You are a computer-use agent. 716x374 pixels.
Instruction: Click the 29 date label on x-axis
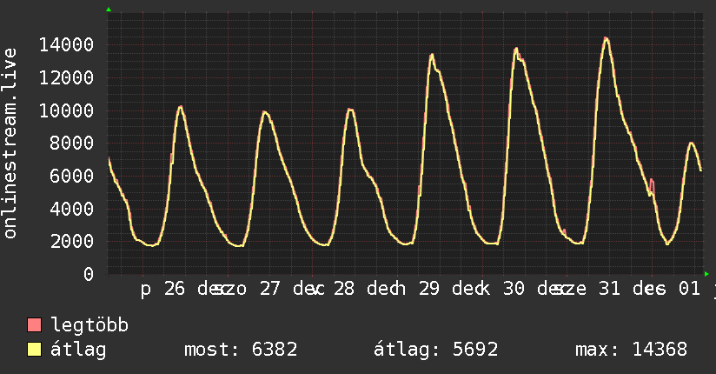429,289
